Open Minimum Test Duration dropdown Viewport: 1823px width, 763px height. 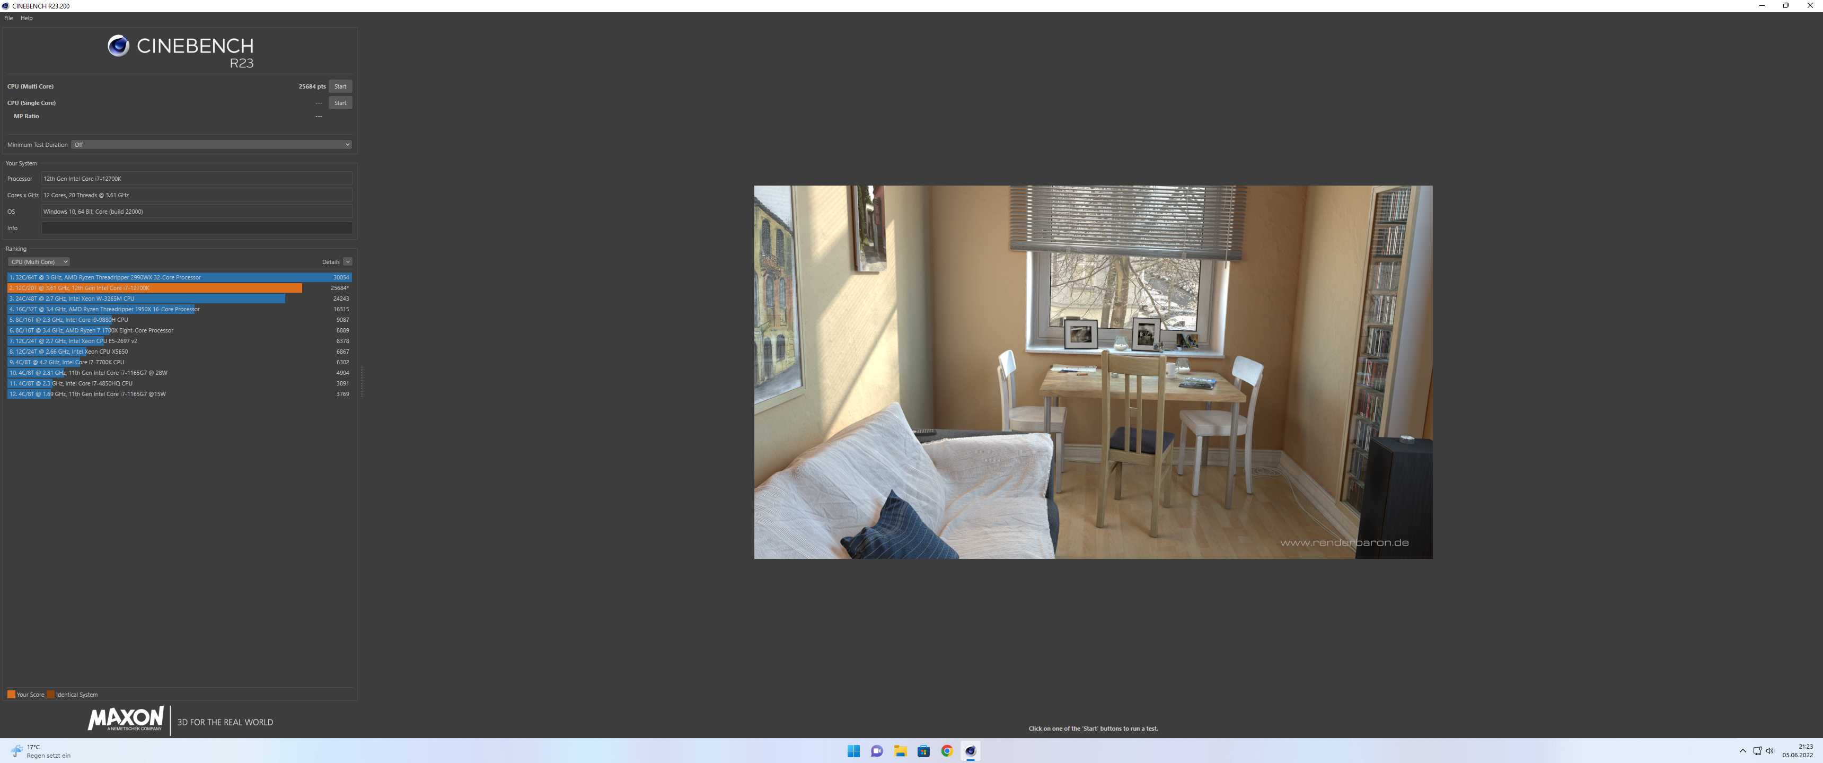211,144
